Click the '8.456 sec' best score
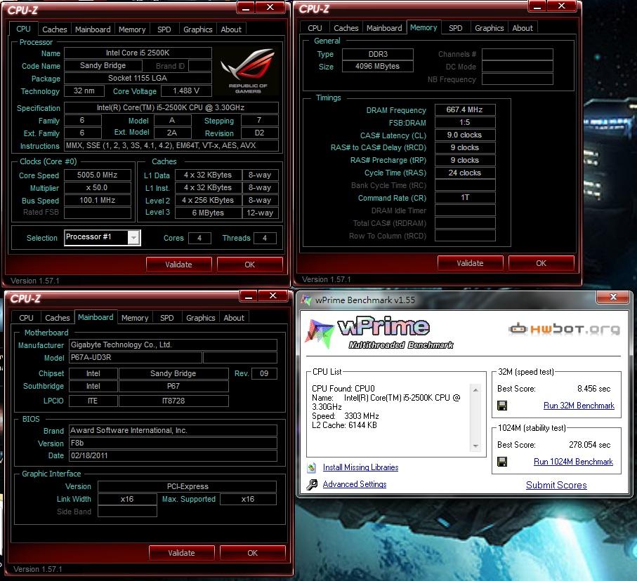637x581 pixels. click(593, 389)
